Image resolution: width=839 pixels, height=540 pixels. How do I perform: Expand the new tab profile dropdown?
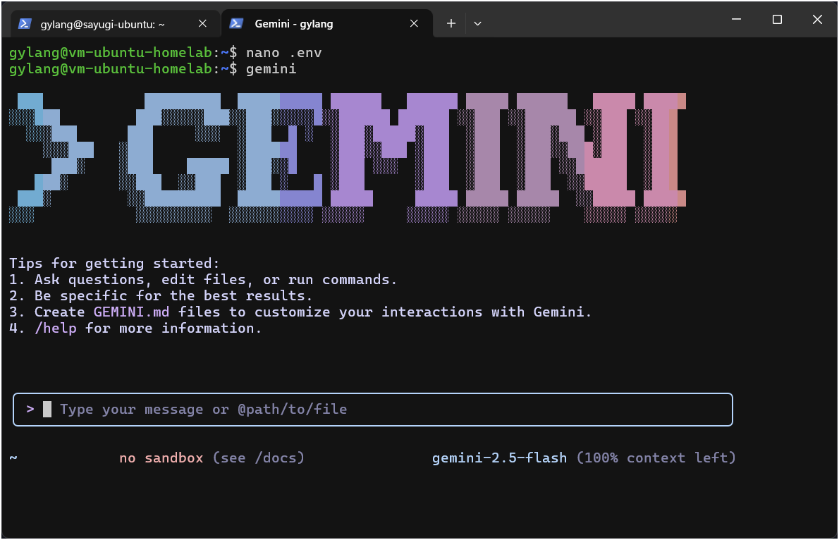coord(477,23)
